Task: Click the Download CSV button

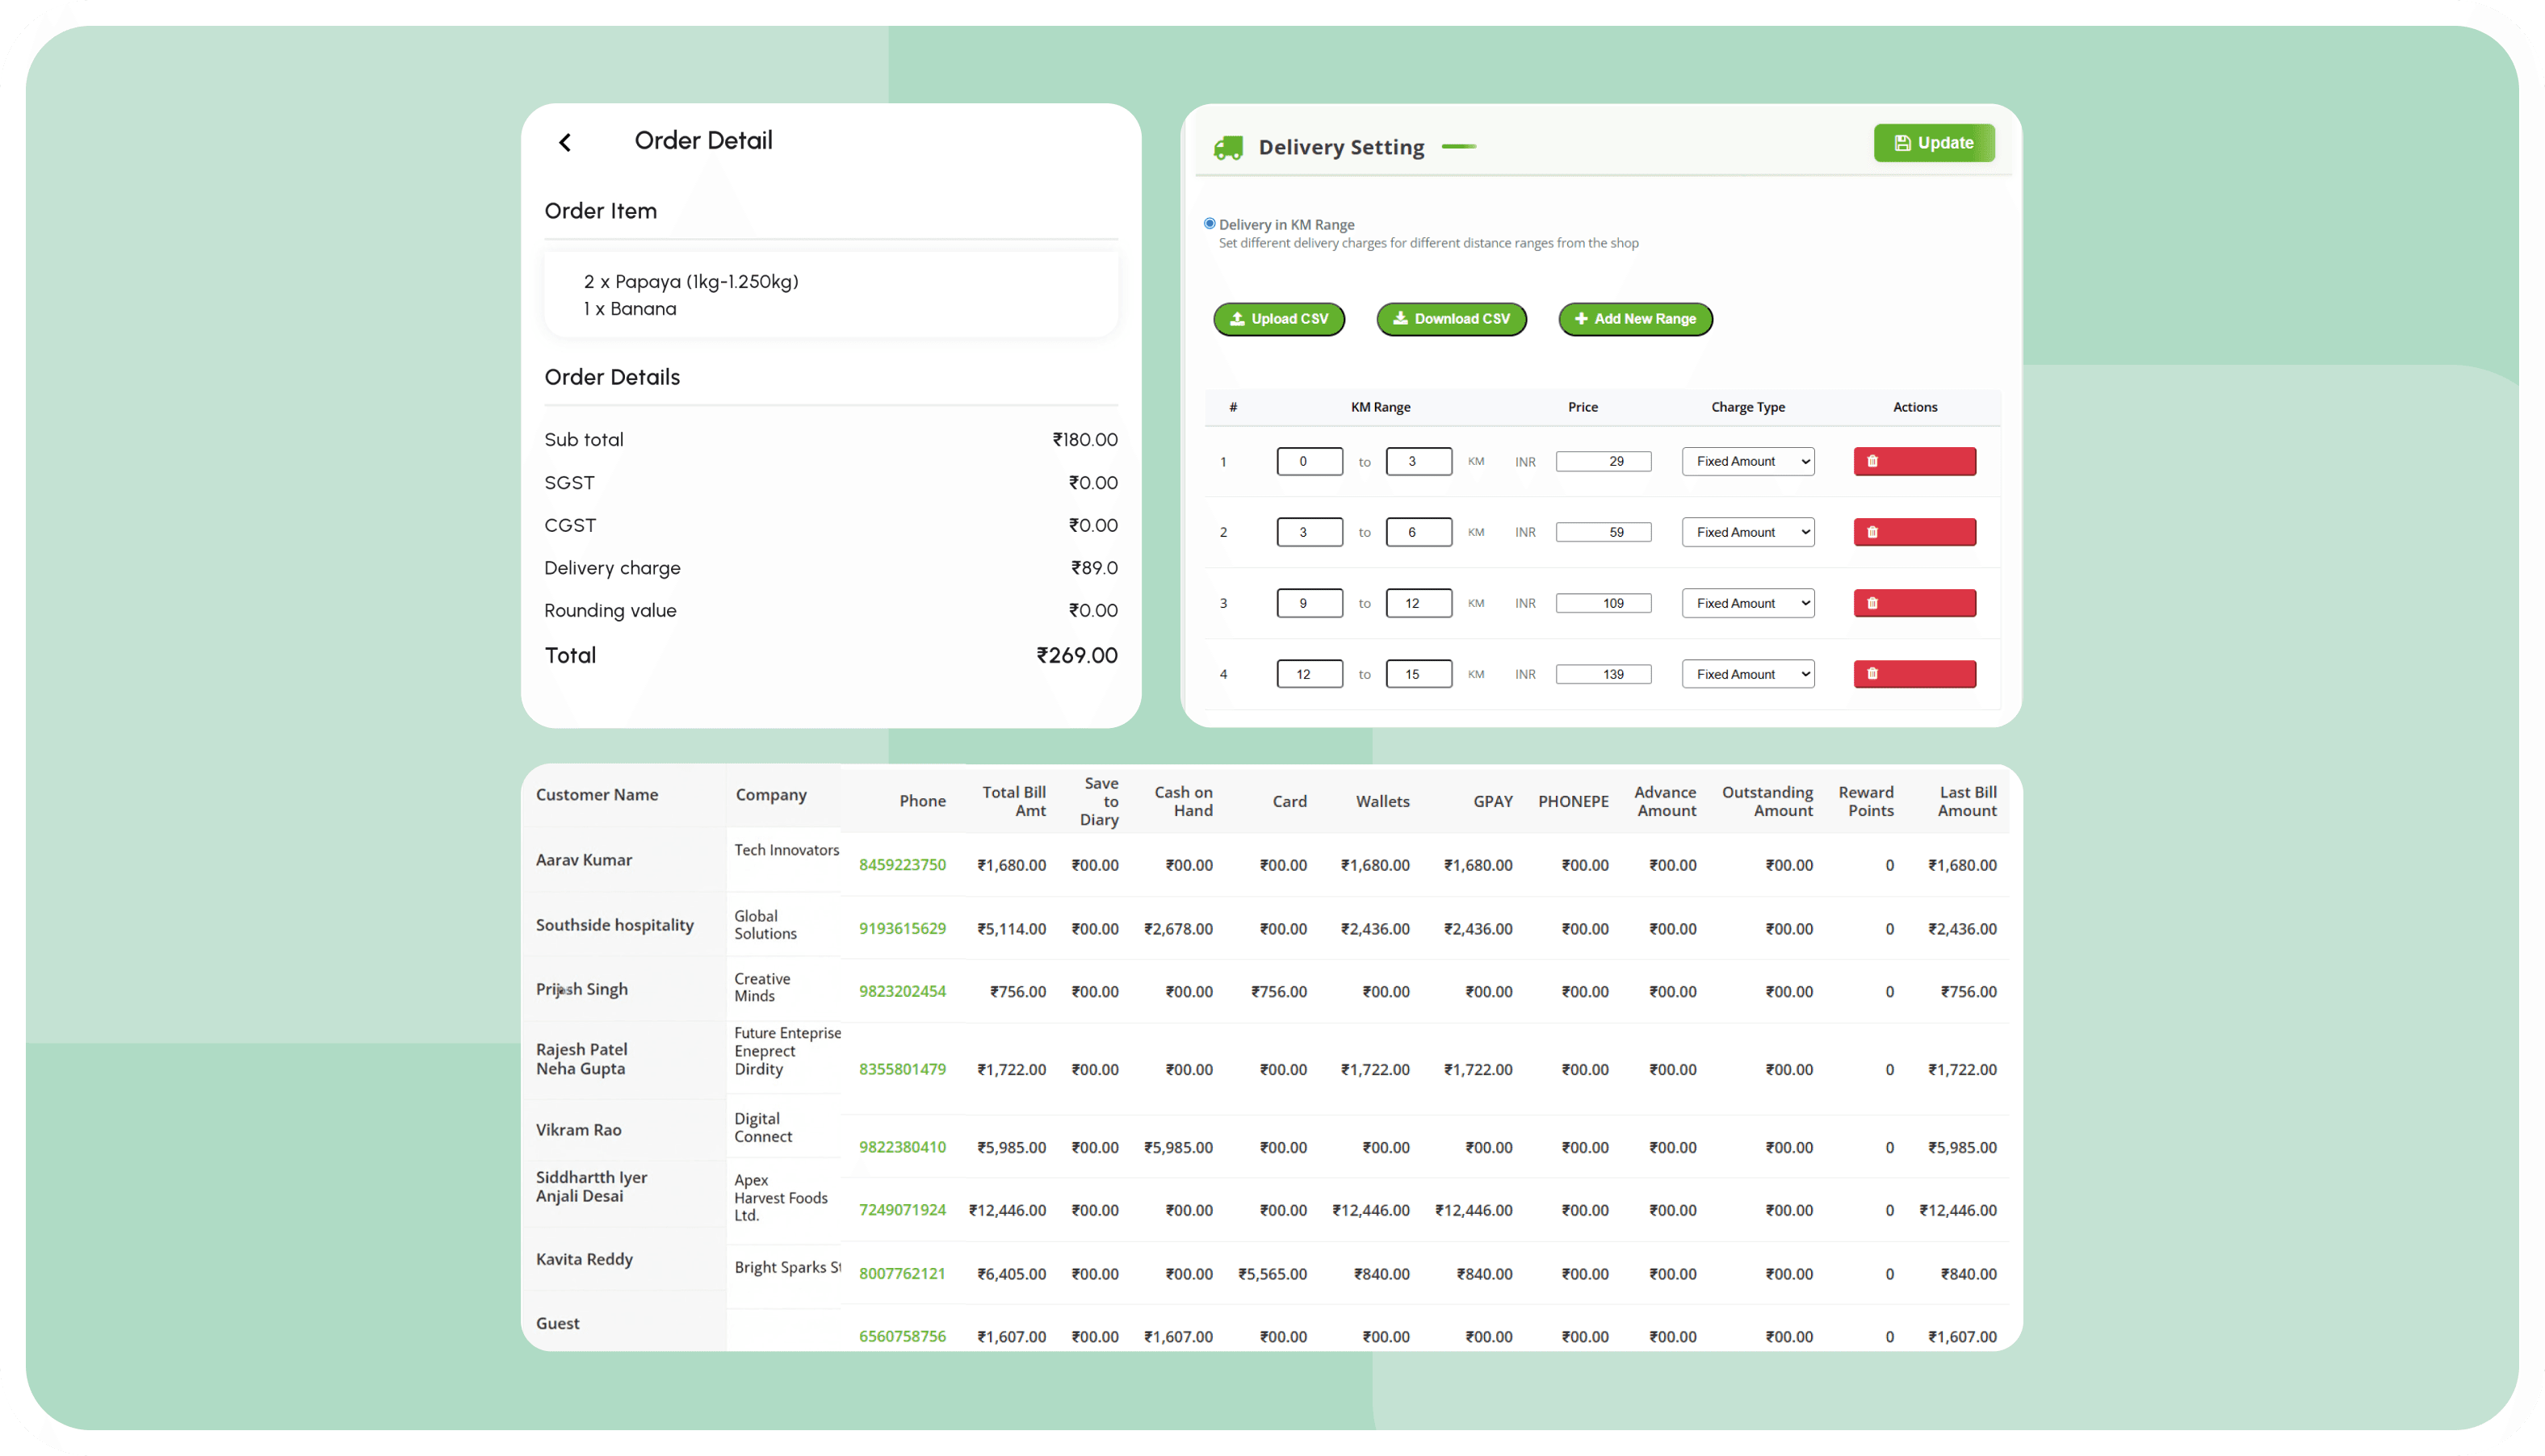Action: coord(1451,319)
